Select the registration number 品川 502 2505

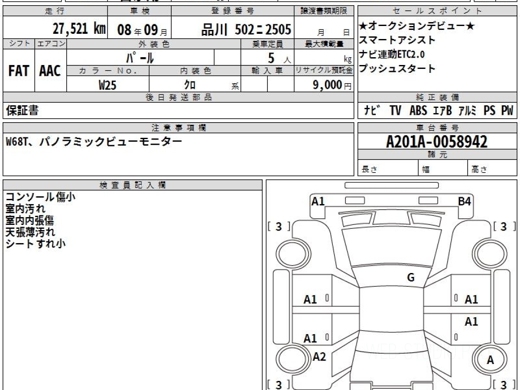coord(246,29)
